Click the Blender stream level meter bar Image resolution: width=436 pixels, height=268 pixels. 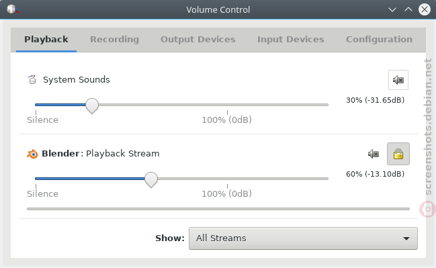(218, 209)
